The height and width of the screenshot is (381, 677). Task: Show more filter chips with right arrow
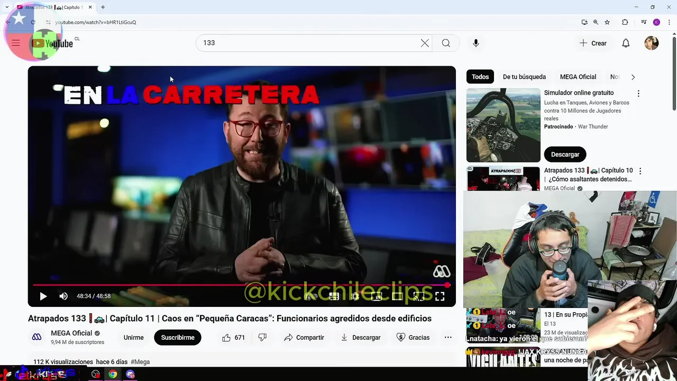[633, 77]
